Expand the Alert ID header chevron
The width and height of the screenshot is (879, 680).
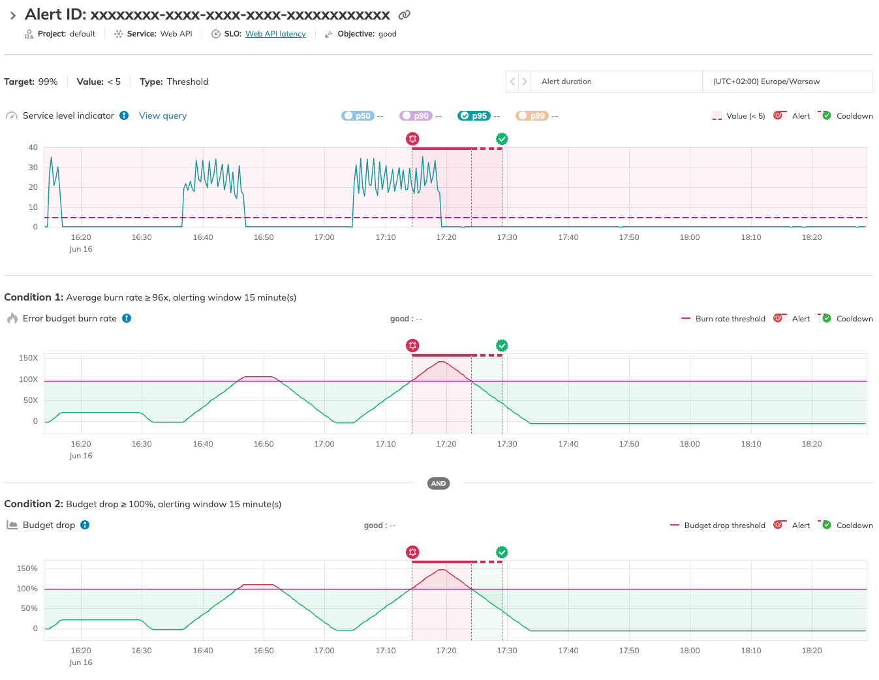click(x=12, y=16)
